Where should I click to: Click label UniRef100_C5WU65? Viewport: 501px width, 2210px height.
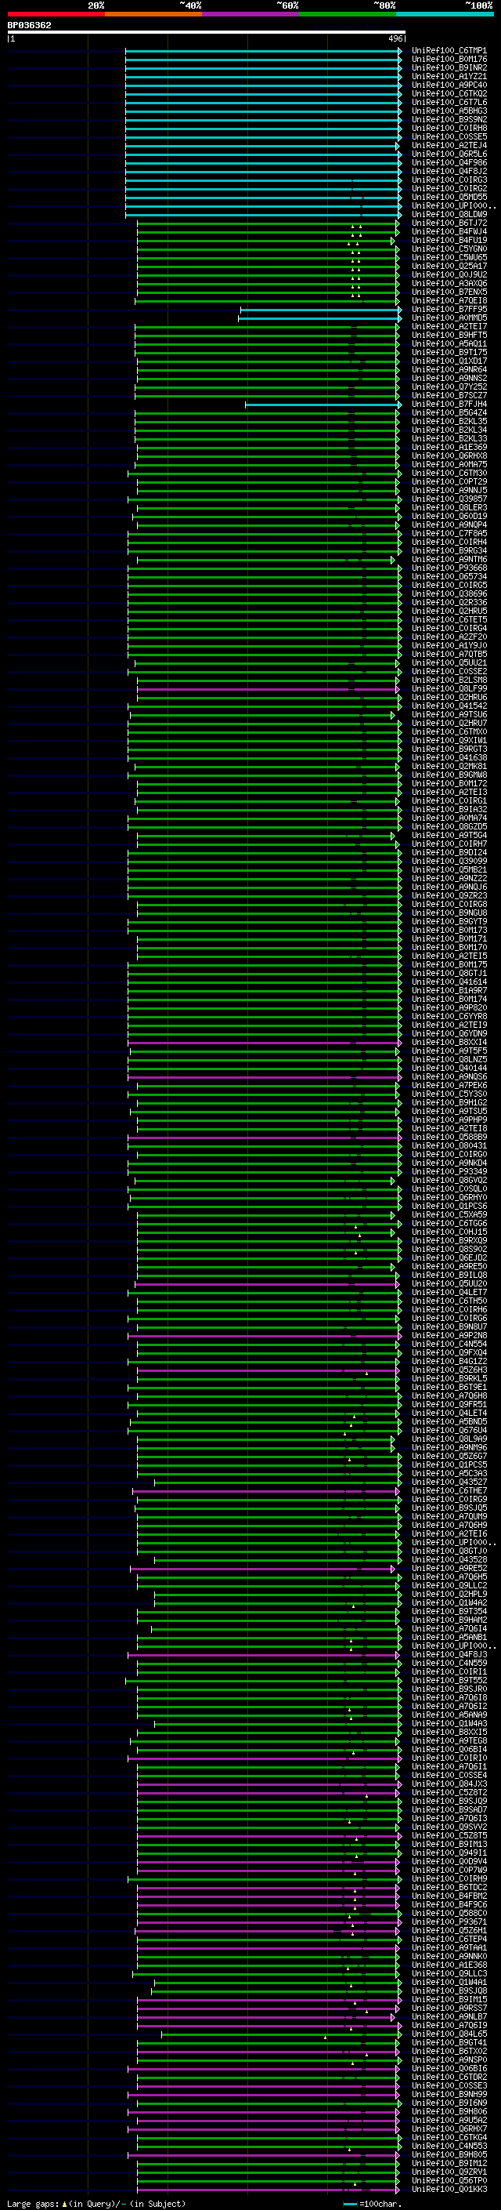pyautogui.click(x=449, y=257)
